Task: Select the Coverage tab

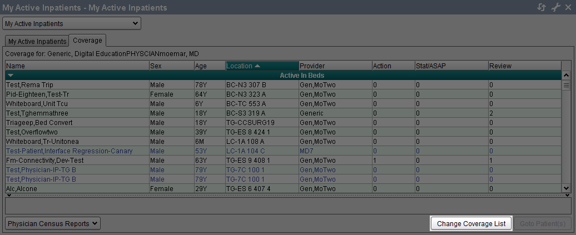Action: click(x=87, y=41)
